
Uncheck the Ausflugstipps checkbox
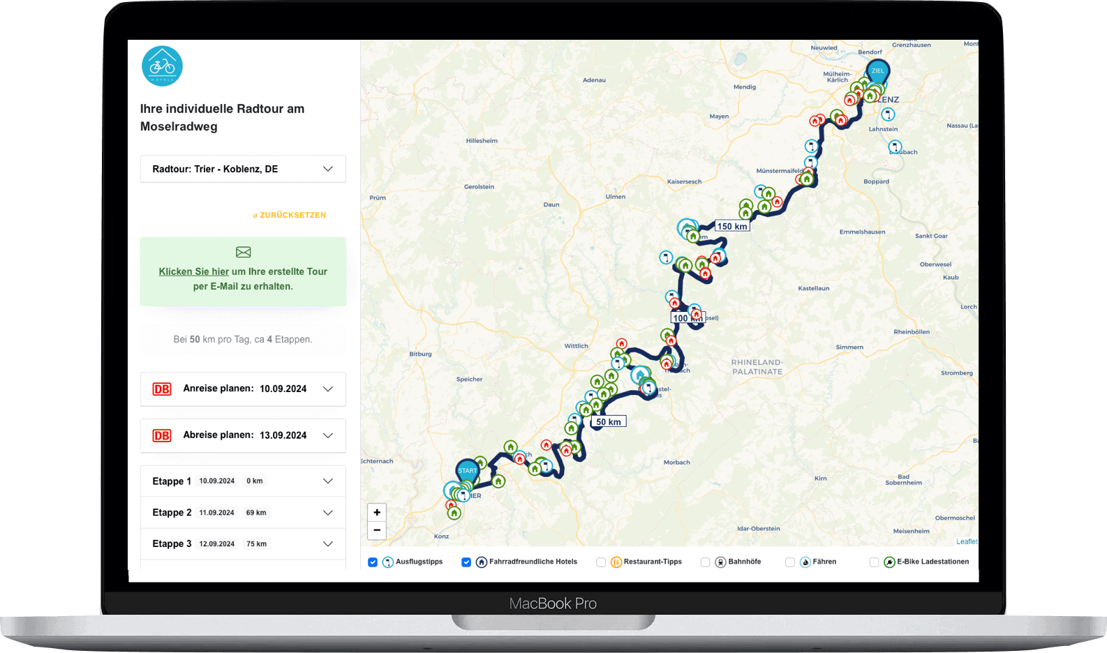pos(373,562)
